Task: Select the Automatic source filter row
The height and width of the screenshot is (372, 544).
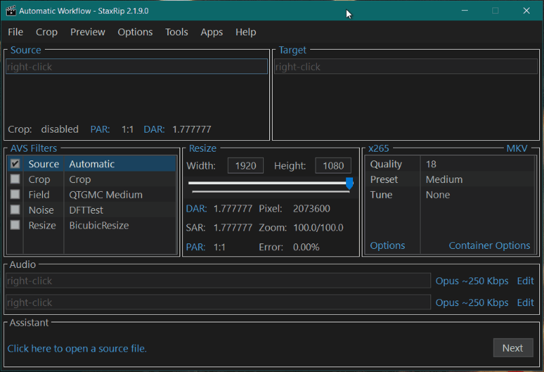Action: click(92, 164)
